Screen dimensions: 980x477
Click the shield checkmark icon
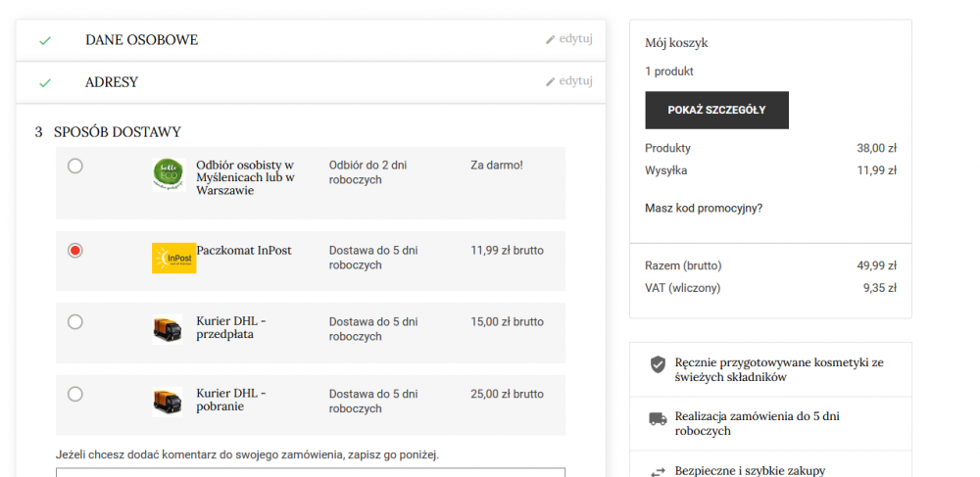(659, 364)
